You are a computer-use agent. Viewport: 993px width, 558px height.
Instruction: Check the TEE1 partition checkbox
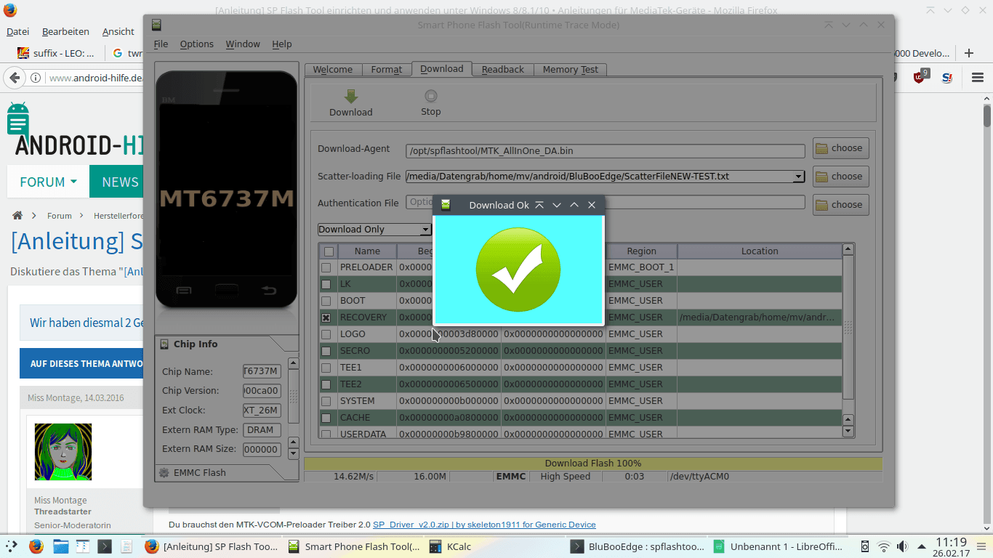(x=326, y=368)
